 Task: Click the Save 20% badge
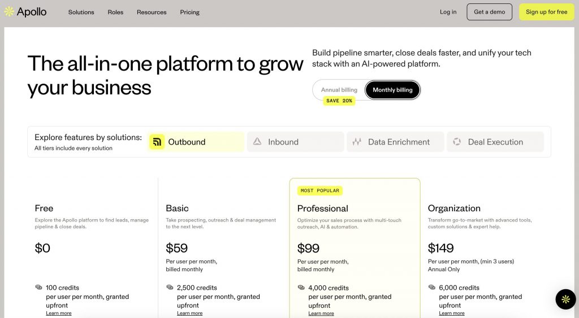pyautogui.click(x=339, y=101)
